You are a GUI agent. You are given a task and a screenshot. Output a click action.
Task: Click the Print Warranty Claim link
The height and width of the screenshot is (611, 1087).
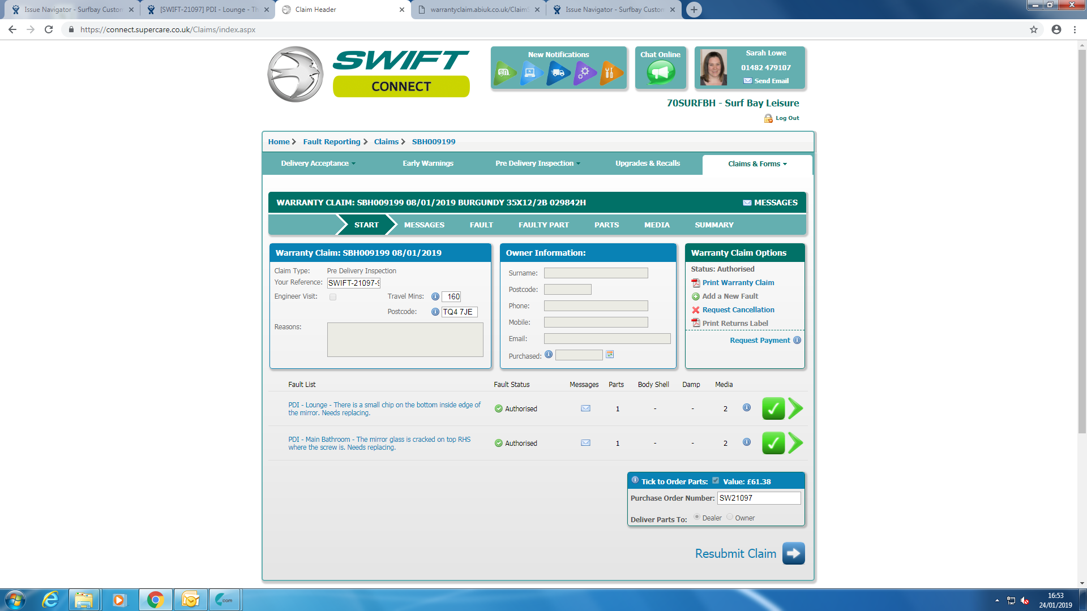[738, 283]
